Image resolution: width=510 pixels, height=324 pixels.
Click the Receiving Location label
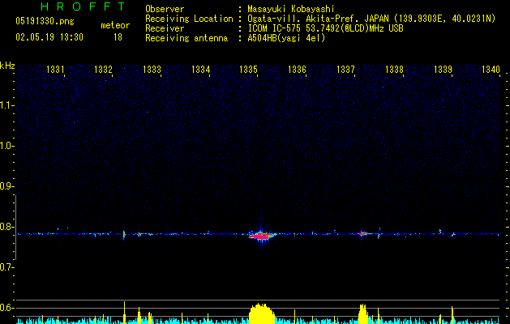189,19
